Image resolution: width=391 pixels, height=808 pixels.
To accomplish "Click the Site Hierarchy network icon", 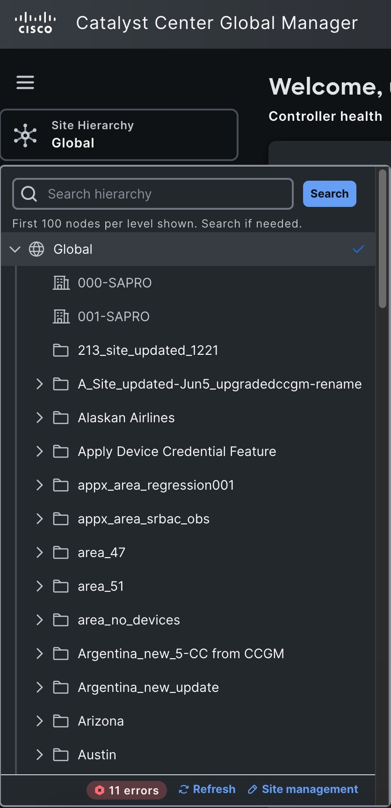I will pyautogui.click(x=25, y=135).
